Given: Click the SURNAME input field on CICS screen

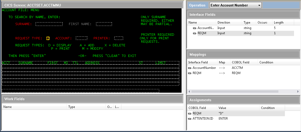Looking at the screenshot, I should click(x=49, y=24).
